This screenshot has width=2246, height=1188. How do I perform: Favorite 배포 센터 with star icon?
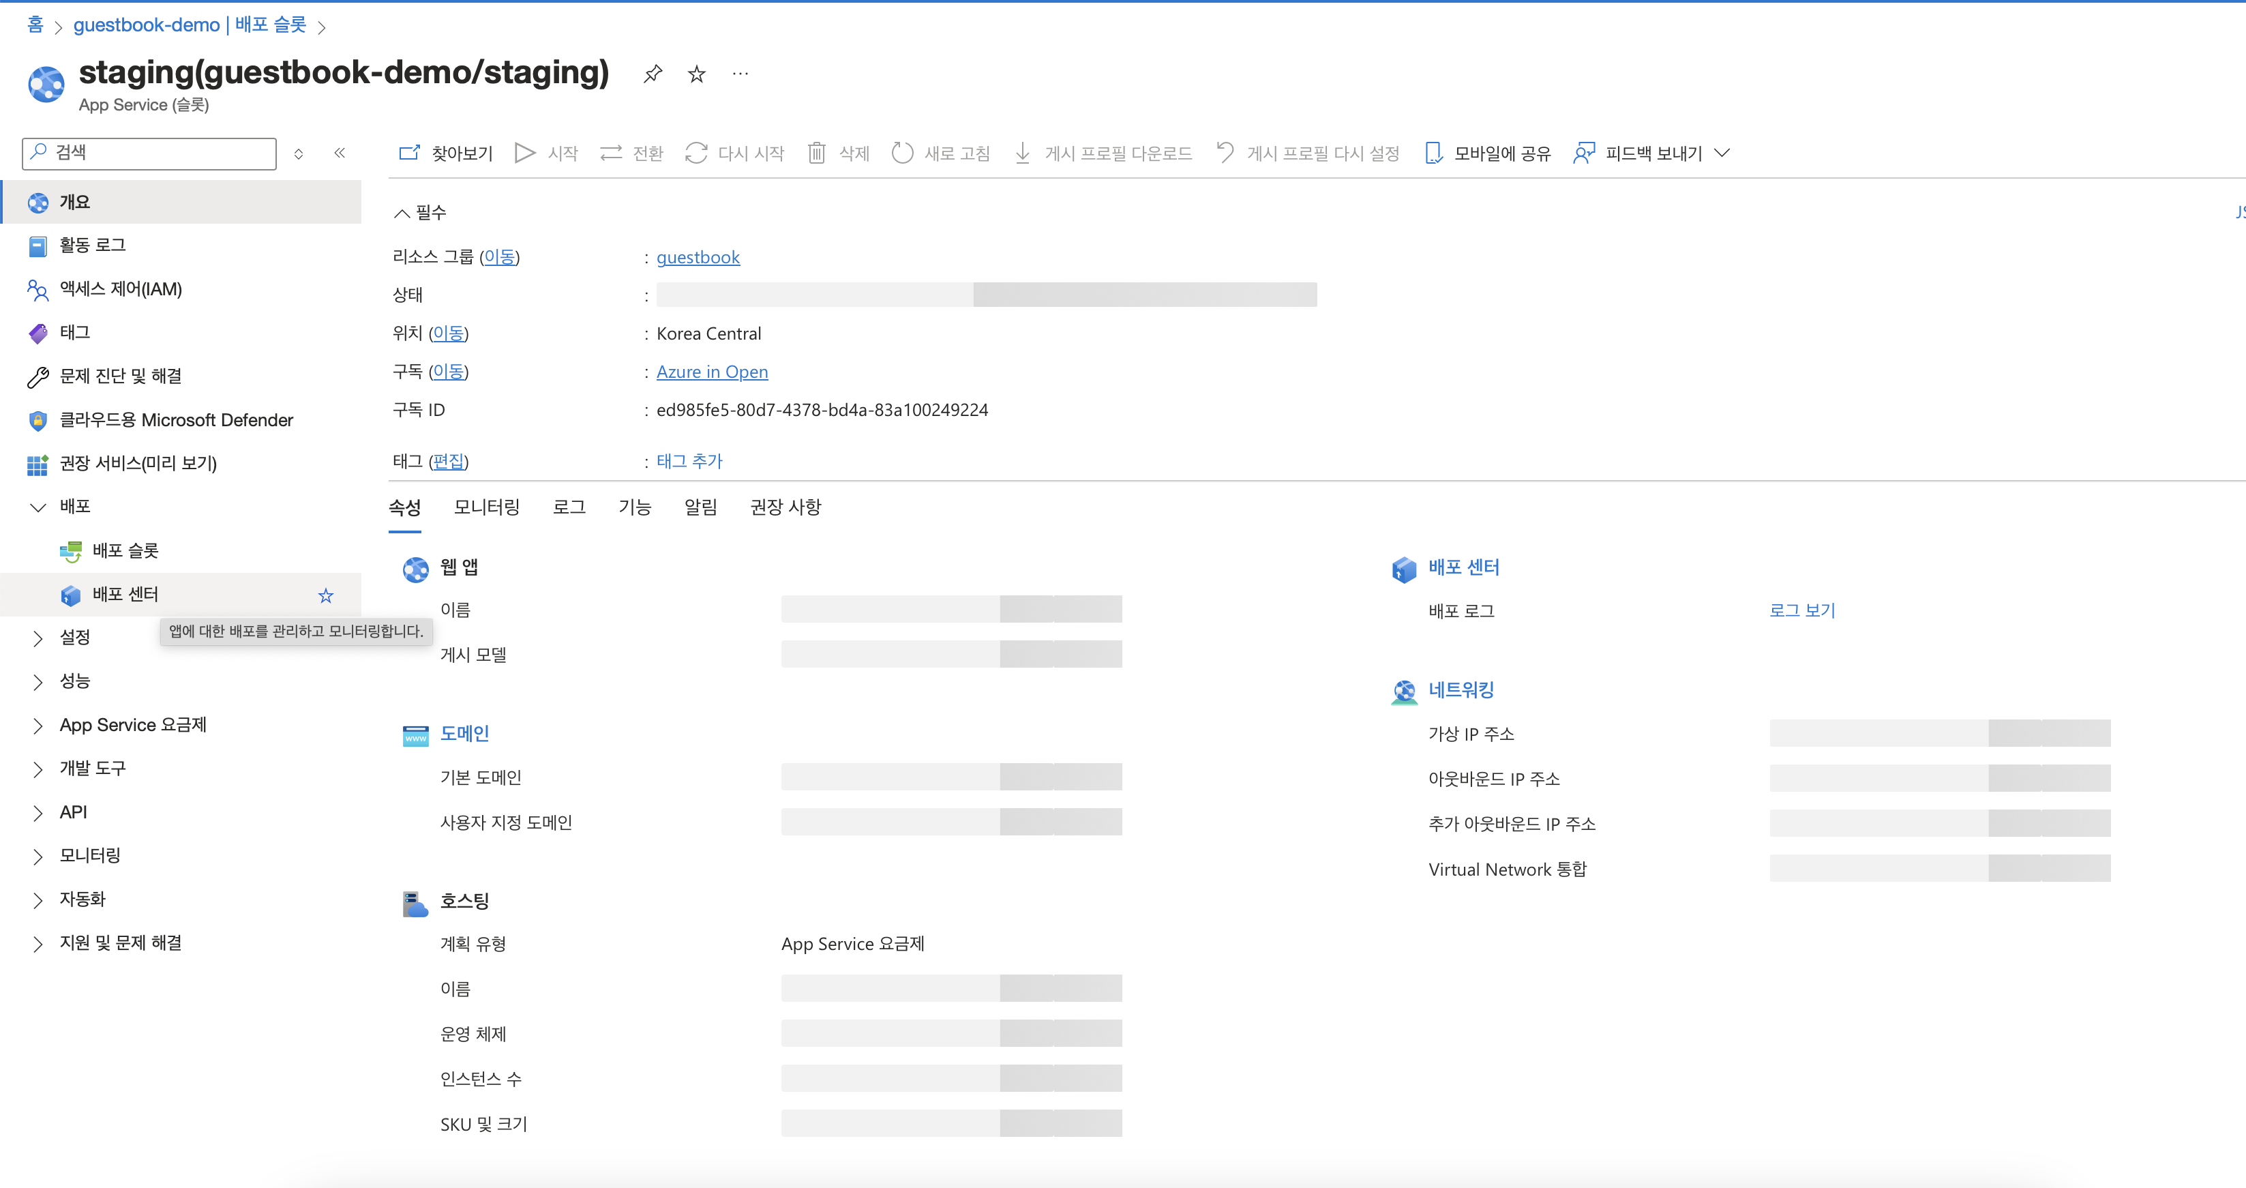325,595
